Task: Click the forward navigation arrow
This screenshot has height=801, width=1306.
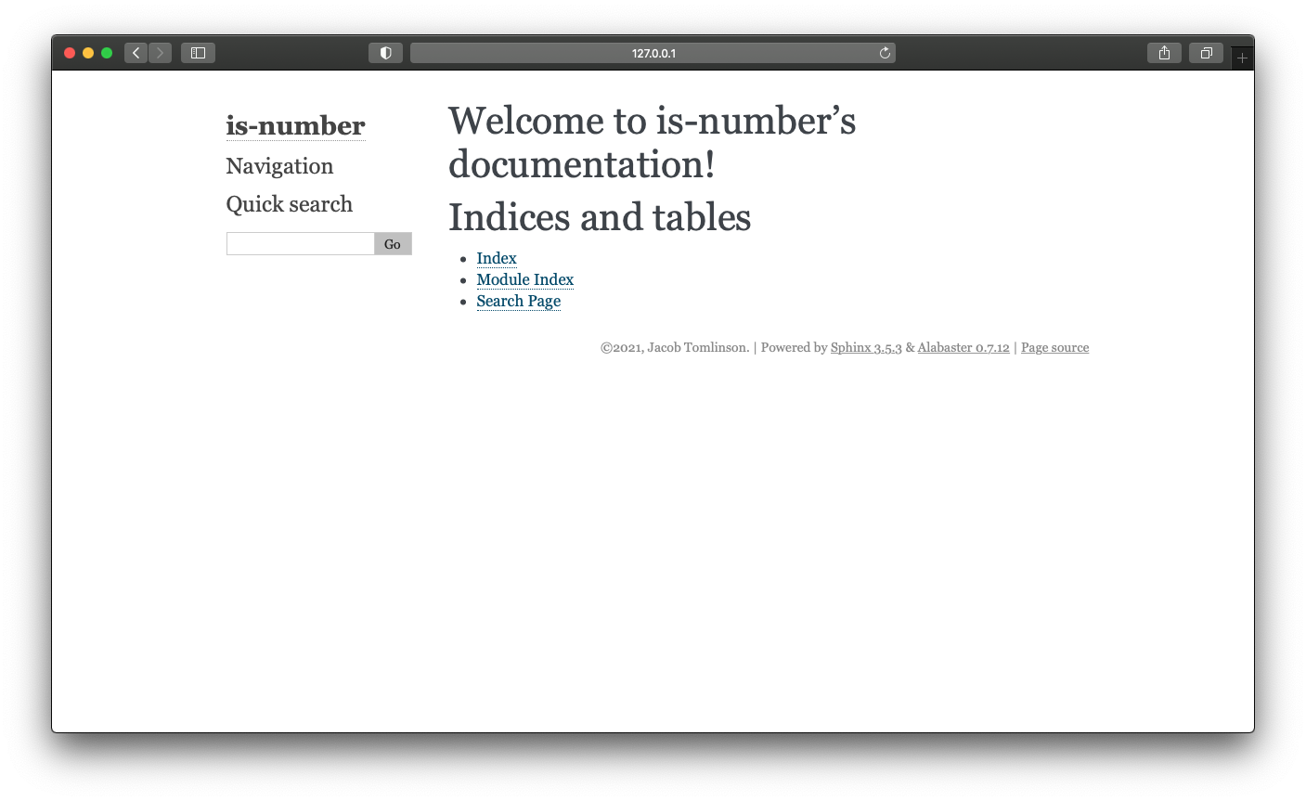Action: pos(160,53)
